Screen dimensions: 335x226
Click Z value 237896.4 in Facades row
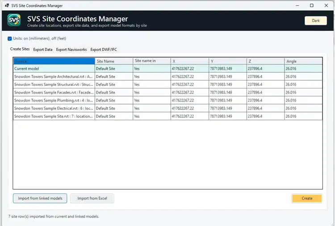tap(266, 92)
